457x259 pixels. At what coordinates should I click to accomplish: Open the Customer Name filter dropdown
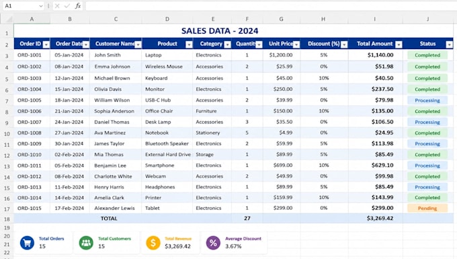(x=138, y=44)
